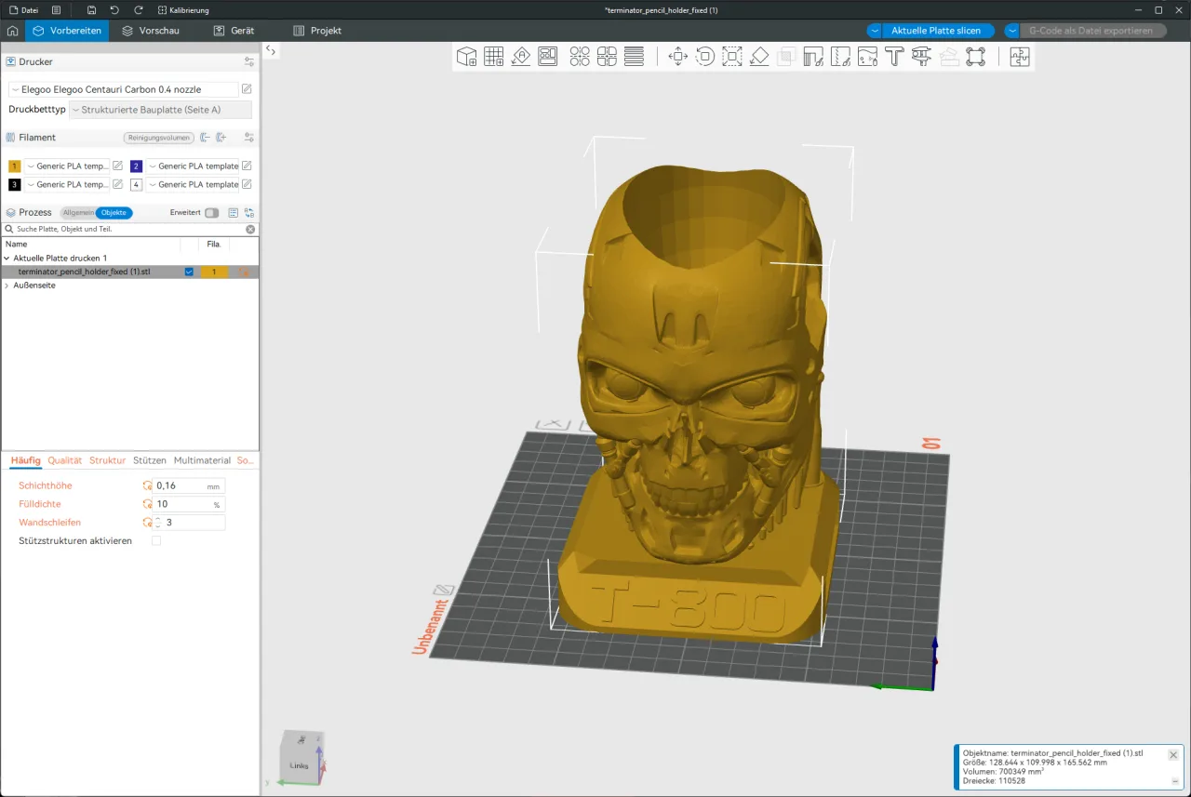Open the Stützen settings tab
This screenshot has width=1191, height=797.
149,460
